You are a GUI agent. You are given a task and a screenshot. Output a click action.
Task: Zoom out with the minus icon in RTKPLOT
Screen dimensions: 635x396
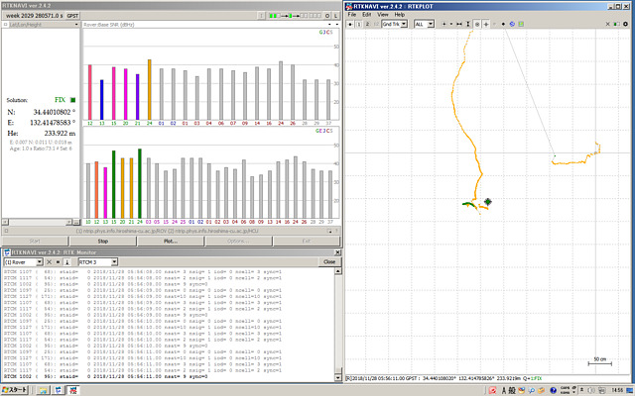[x=451, y=24]
